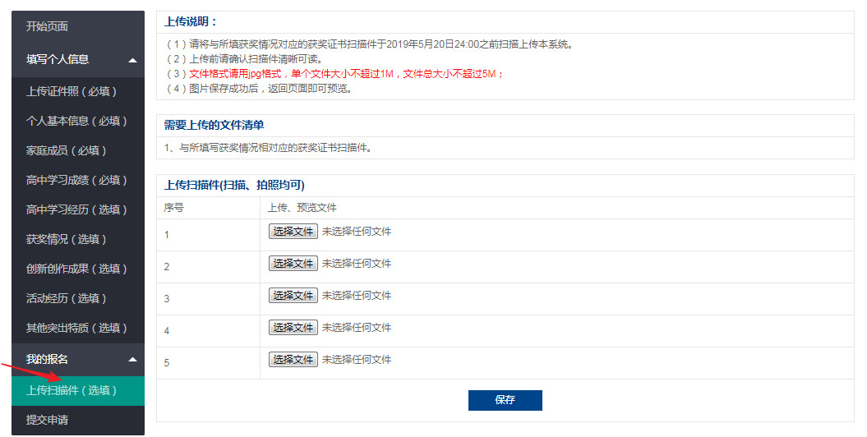Click 选择文件 button in row 5
The height and width of the screenshot is (437, 867).
(x=293, y=360)
